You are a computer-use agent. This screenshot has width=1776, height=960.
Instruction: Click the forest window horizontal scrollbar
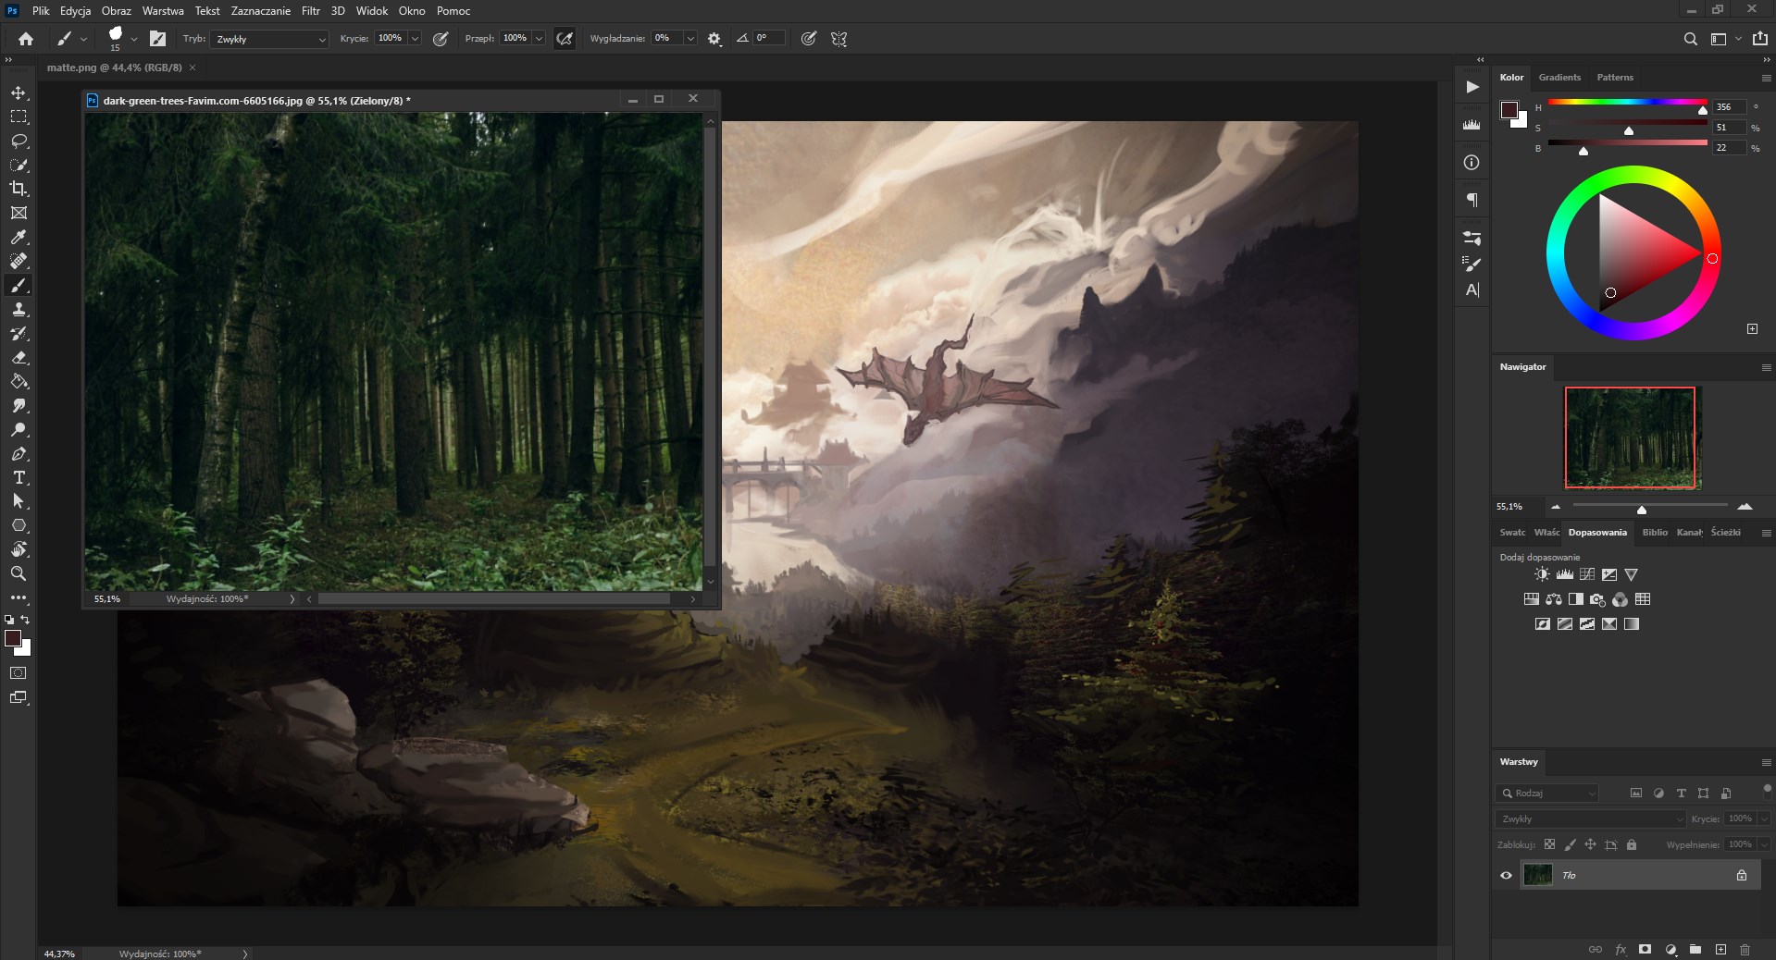[x=494, y=599]
